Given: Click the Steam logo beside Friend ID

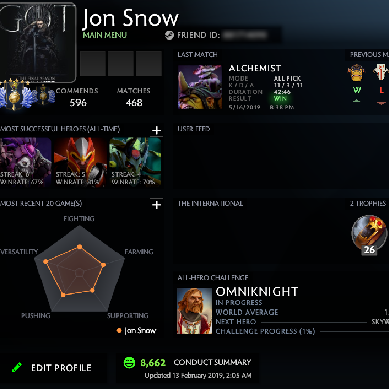Looking at the screenshot, I should point(169,35).
